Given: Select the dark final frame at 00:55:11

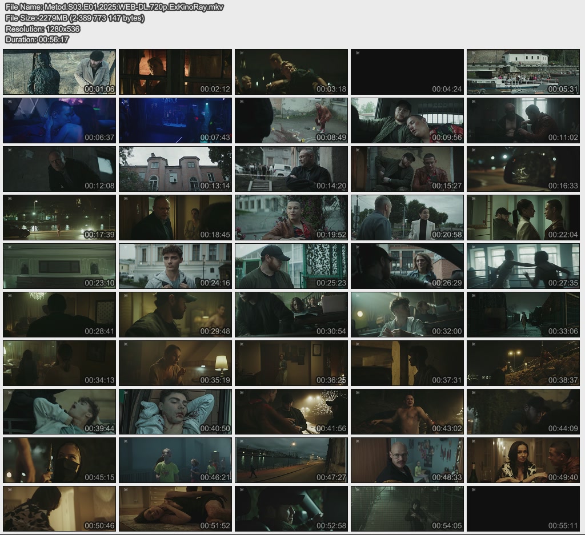Looking at the screenshot, I should pos(523,509).
